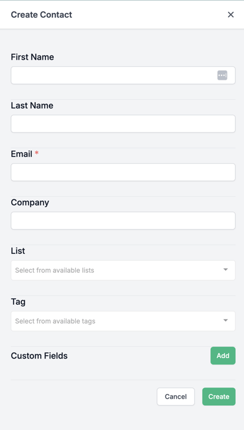Viewport: 244px width, 430px height.
Task: Focus the First Name input field
Action: [123, 75]
